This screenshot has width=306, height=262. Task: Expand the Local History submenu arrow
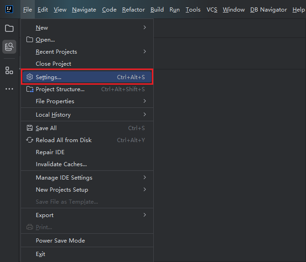[x=144, y=114]
